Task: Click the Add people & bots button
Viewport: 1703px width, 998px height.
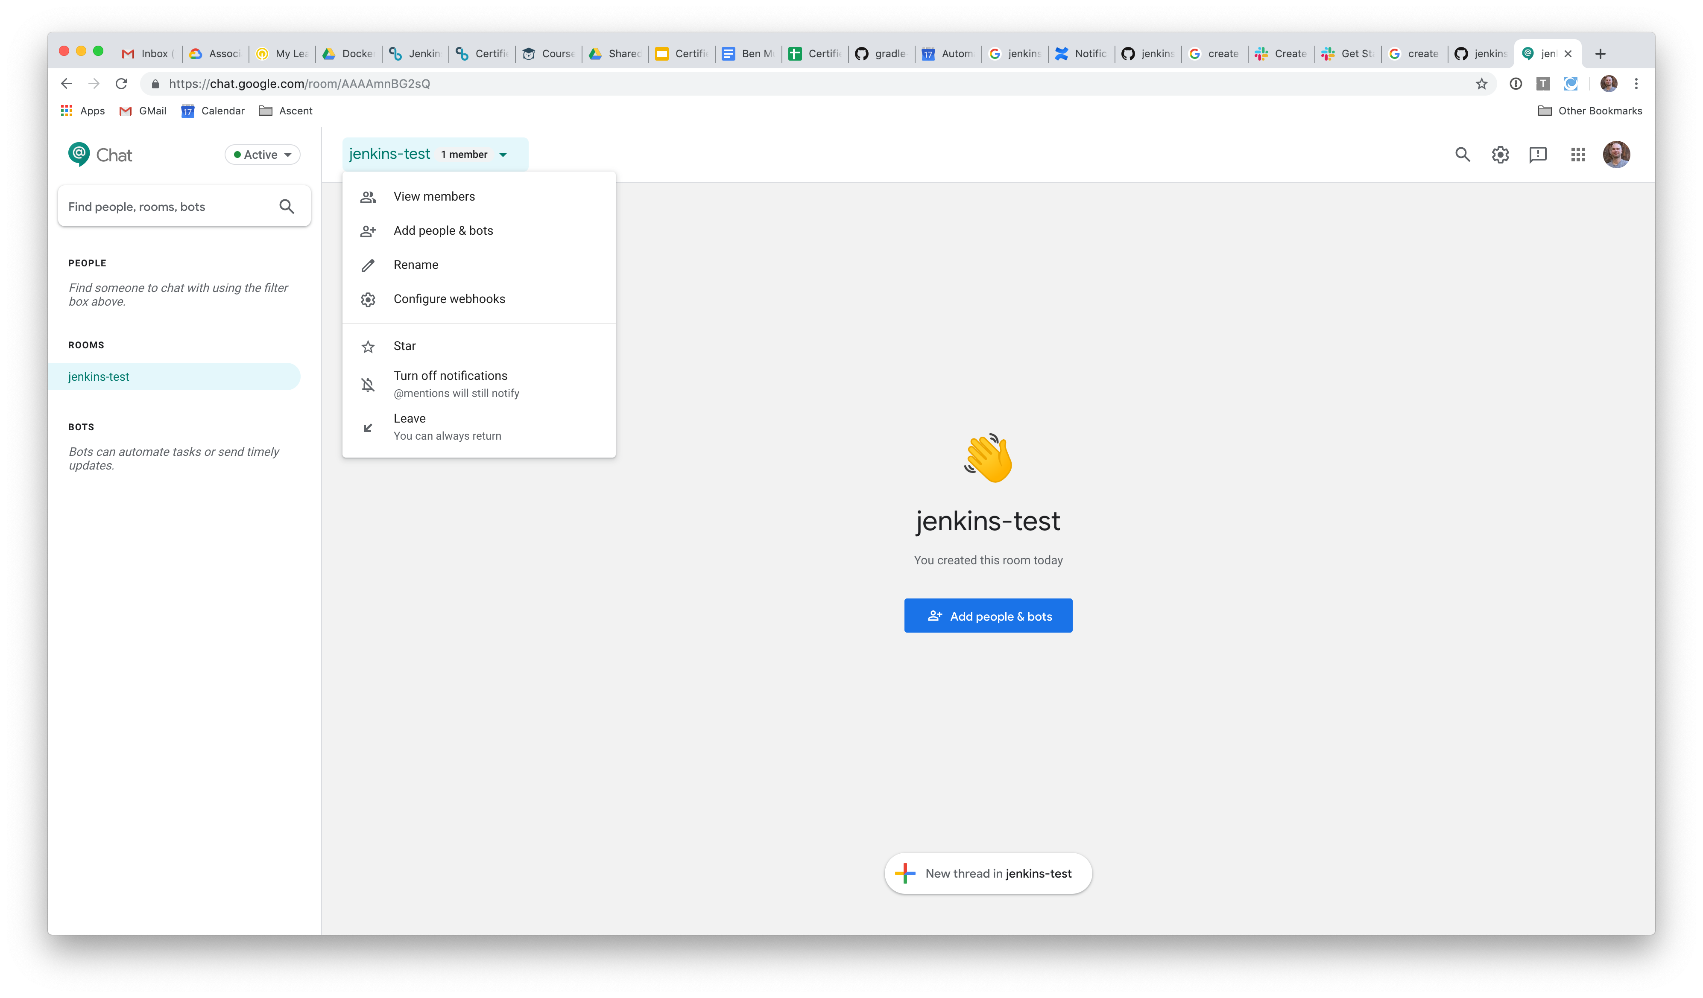Action: 987,616
